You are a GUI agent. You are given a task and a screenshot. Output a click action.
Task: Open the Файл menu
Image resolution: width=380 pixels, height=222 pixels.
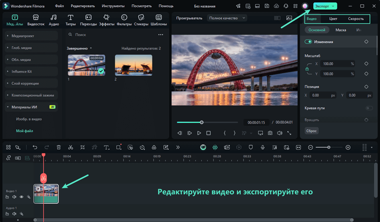click(x=59, y=6)
